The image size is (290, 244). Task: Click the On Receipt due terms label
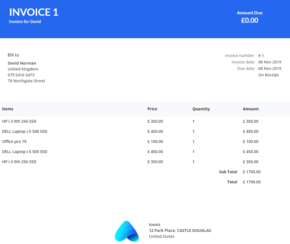tap(268, 75)
